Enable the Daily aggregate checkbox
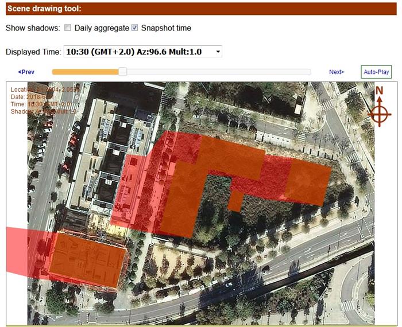 (68, 28)
